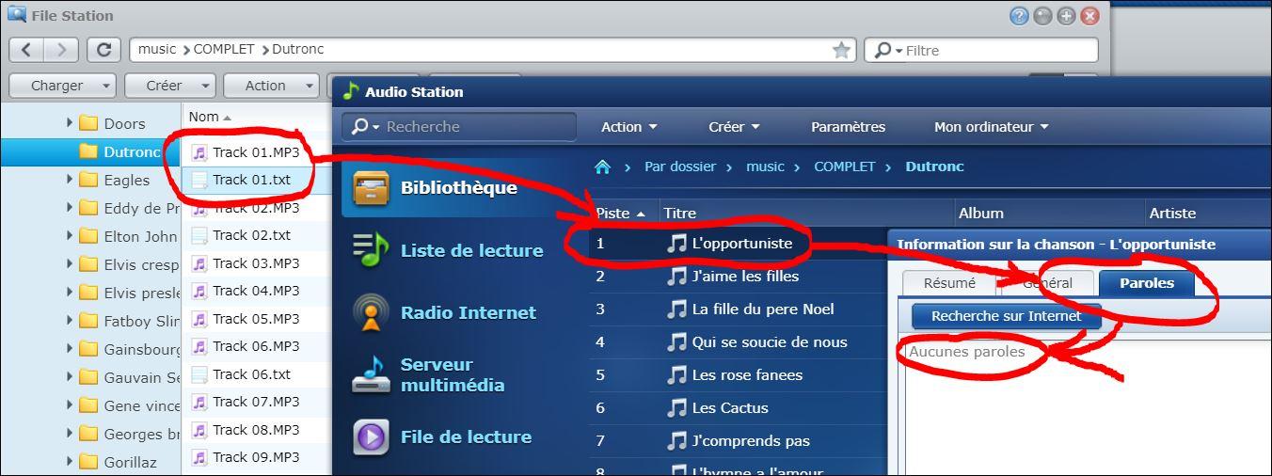Click the Track 04.MP3 audio file icon
The height and width of the screenshot is (476, 1272).
[199, 291]
